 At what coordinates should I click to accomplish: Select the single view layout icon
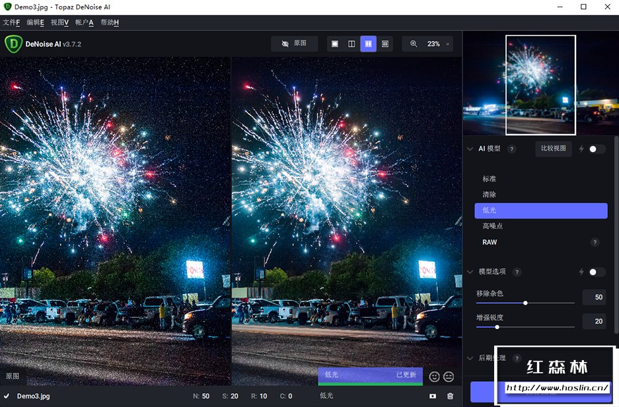pyautogui.click(x=335, y=44)
